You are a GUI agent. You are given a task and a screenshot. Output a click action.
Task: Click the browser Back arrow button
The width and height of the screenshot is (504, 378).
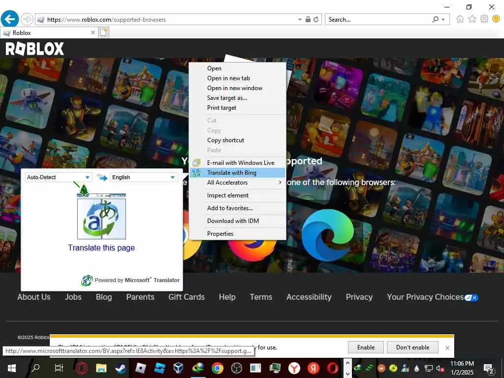[x=10, y=19]
